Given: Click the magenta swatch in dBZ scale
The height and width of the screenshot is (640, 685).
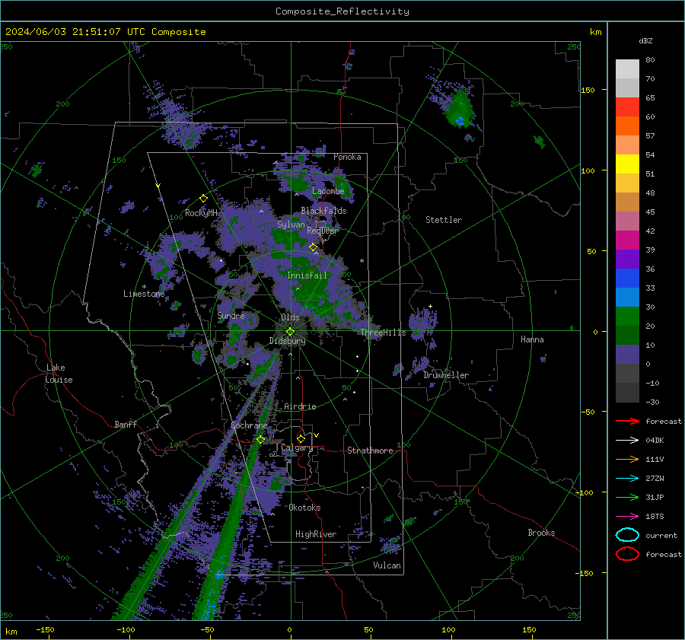Looking at the screenshot, I should point(627,240).
